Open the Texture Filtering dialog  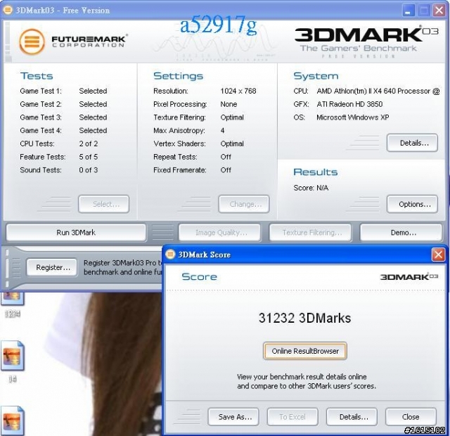tap(310, 233)
